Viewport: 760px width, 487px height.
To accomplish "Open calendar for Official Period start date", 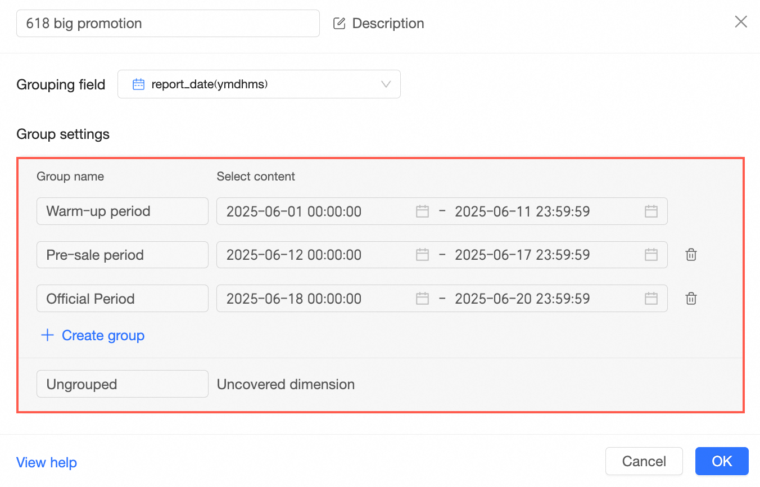I will click(422, 299).
